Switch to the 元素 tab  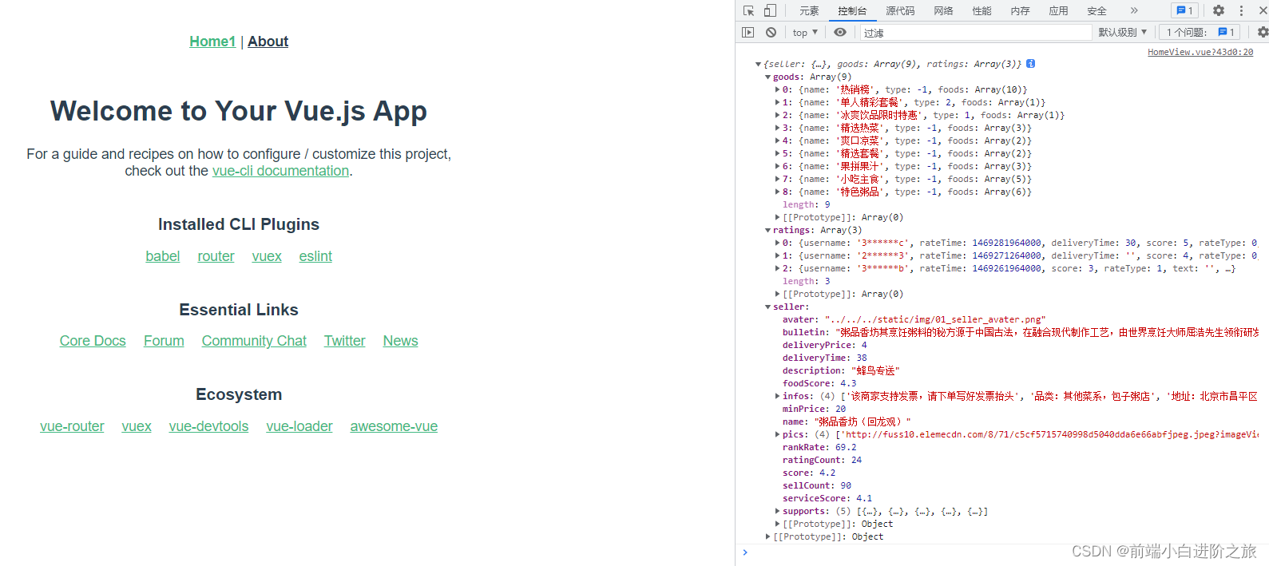click(809, 10)
